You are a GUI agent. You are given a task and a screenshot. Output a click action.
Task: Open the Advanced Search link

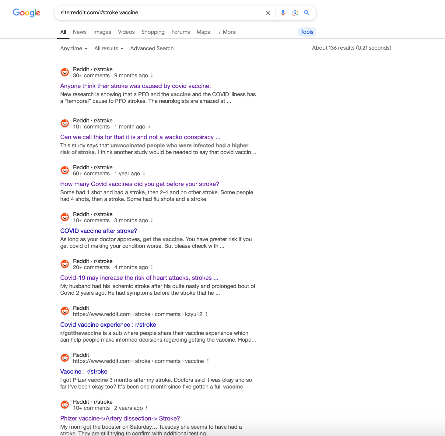(x=152, y=48)
